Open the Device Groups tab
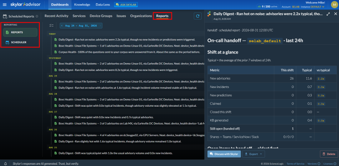339x166 pixels. [101, 16]
